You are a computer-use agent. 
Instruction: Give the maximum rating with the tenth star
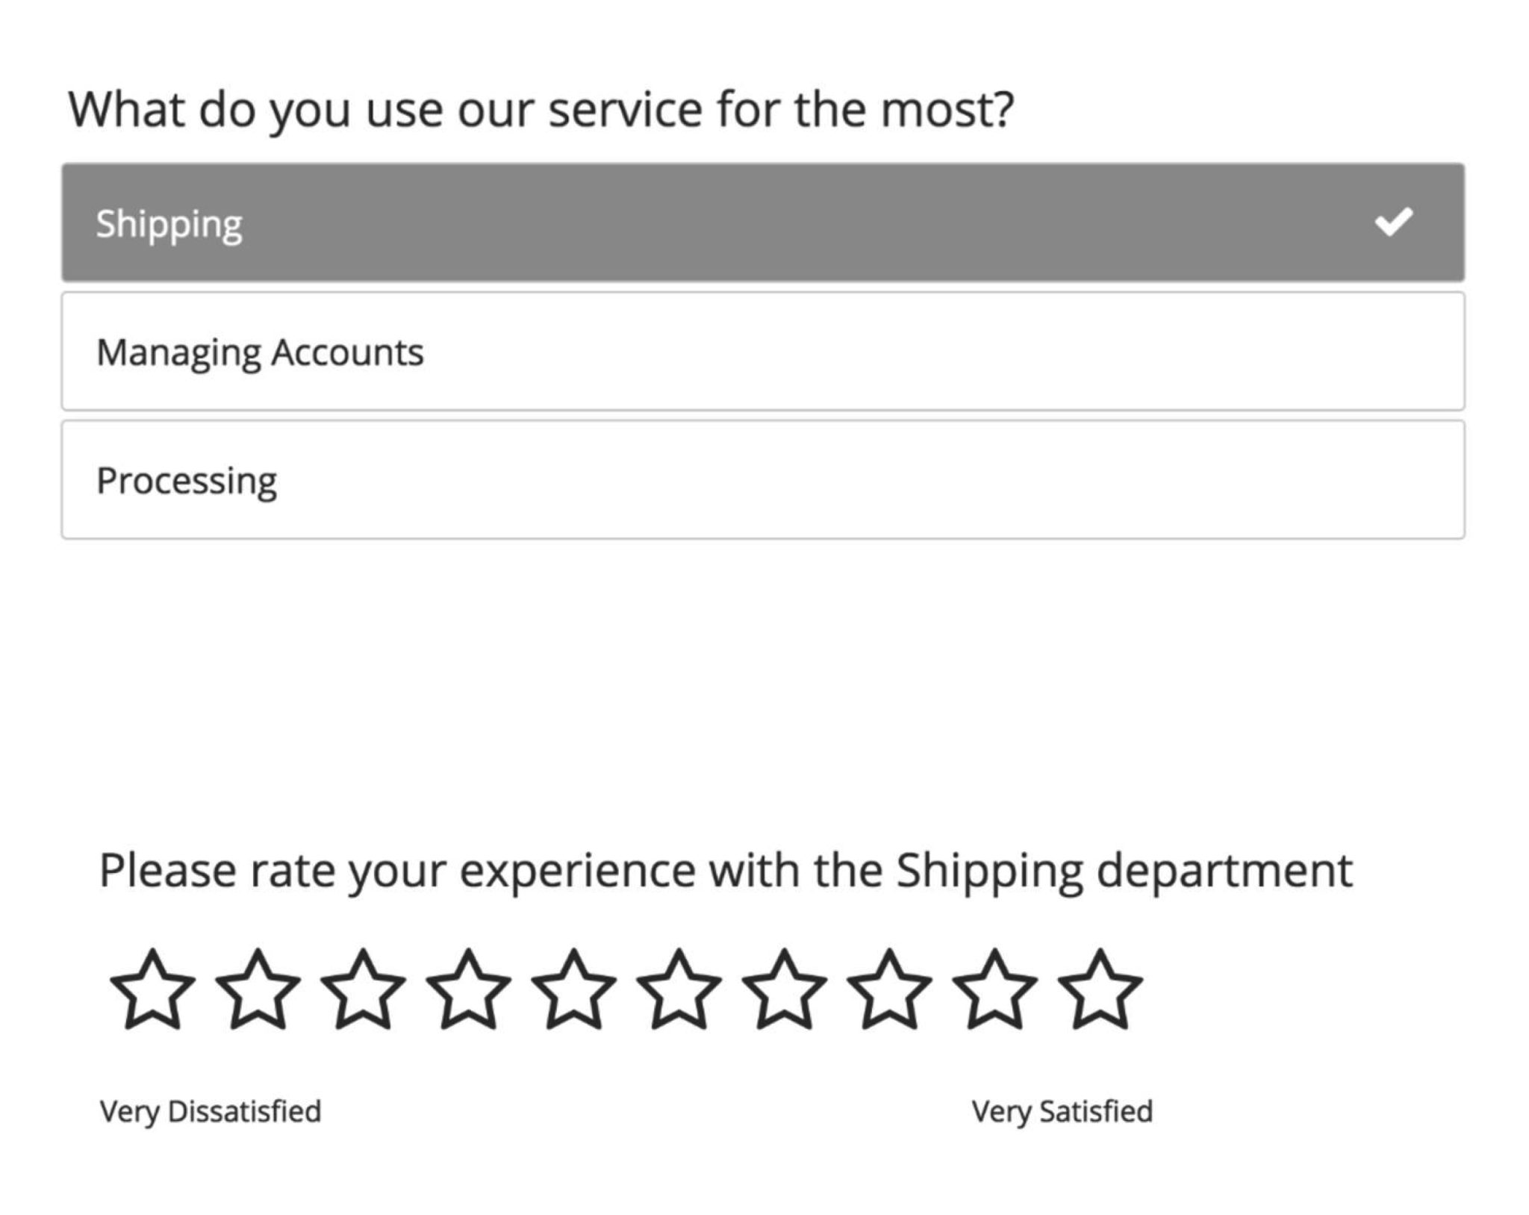(x=1097, y=991)
